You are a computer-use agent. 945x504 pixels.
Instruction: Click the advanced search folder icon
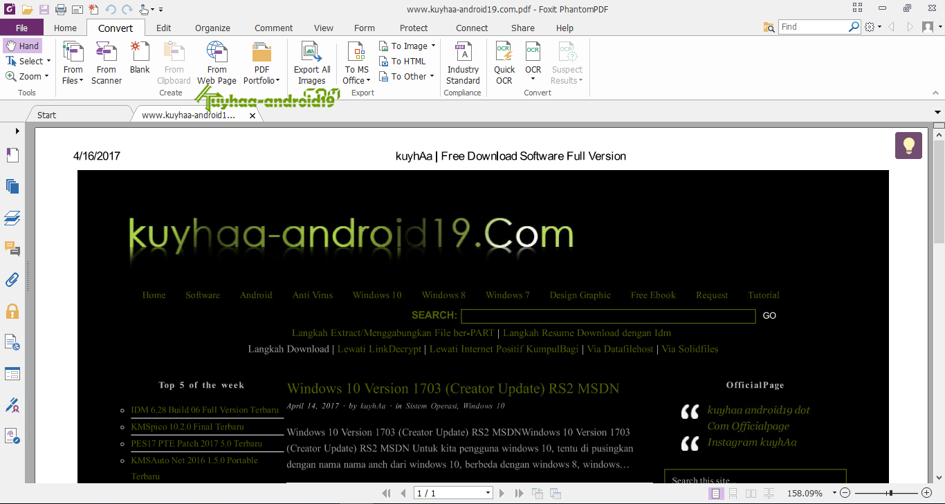[769, 27]
